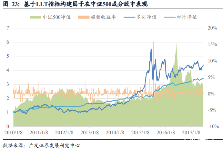
Task: Click left axis value 5
Action: click(8, 56)
